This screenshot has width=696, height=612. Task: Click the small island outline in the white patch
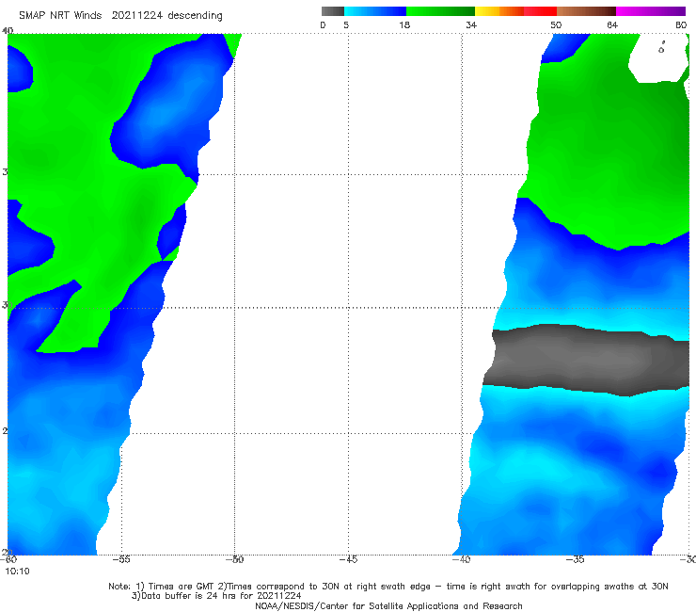(x=662, y=48)
